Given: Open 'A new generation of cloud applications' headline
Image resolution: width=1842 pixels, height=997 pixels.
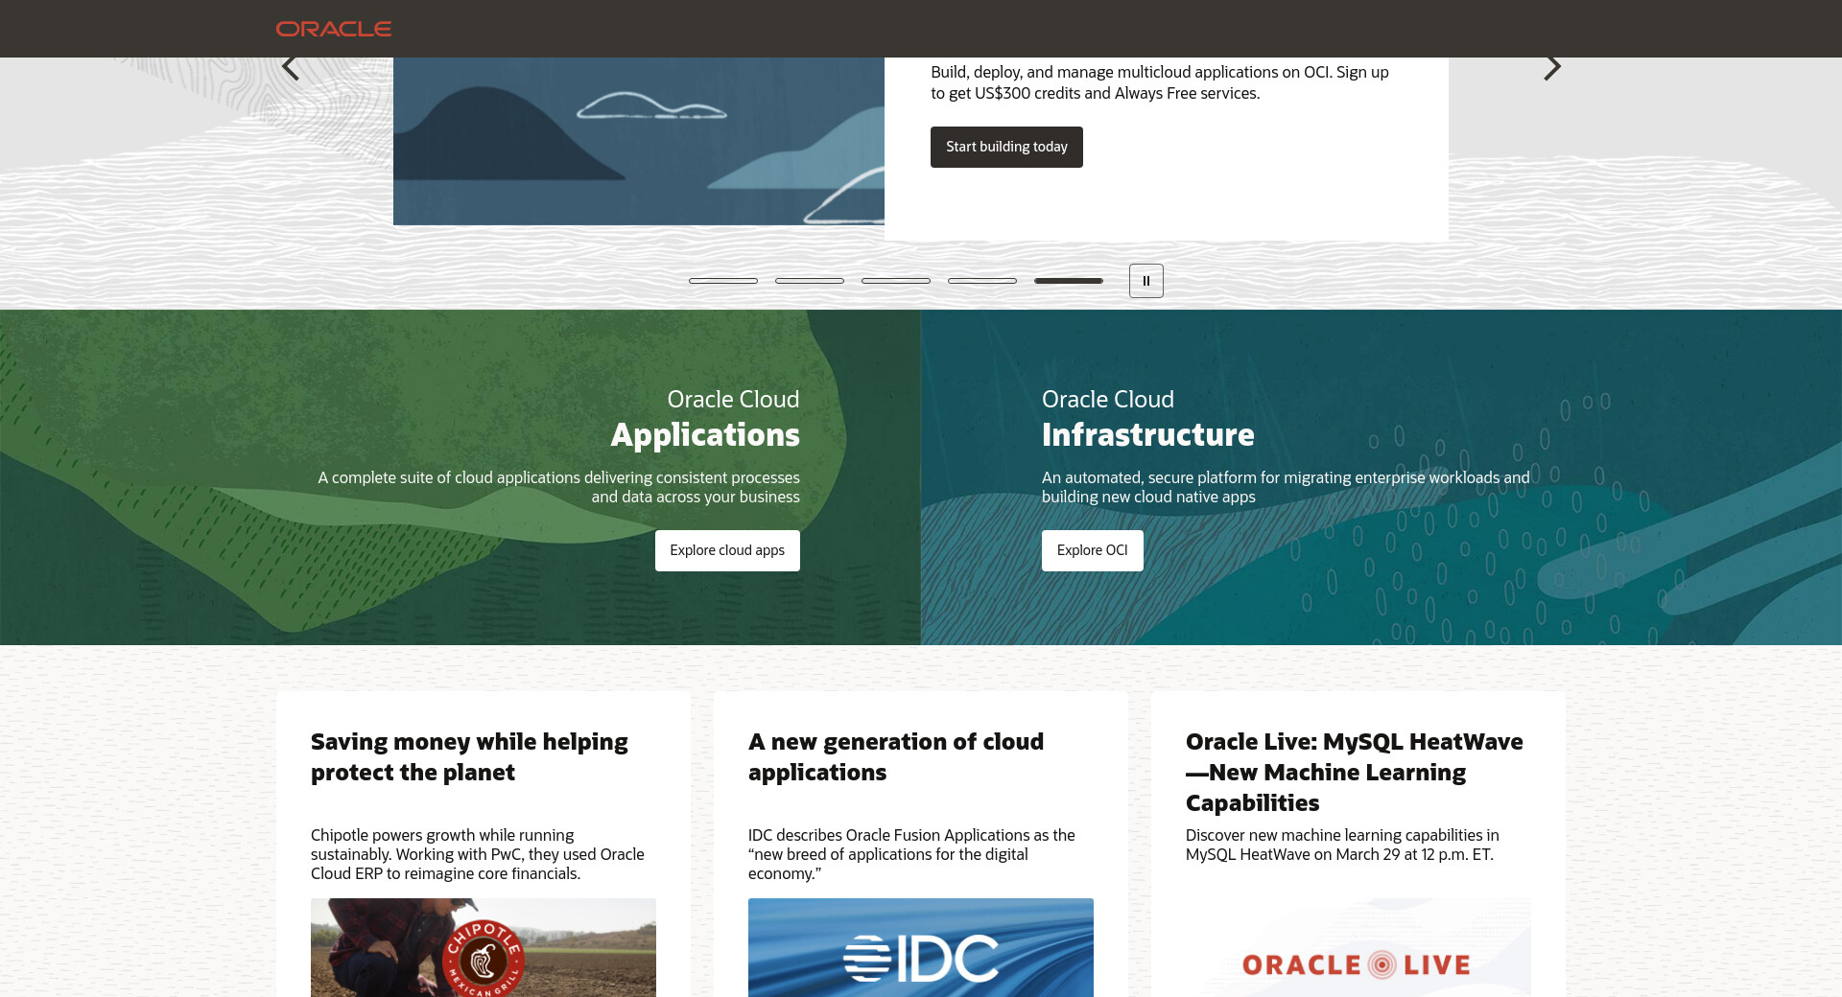Looking at the screenshot, I should point(895,756).
